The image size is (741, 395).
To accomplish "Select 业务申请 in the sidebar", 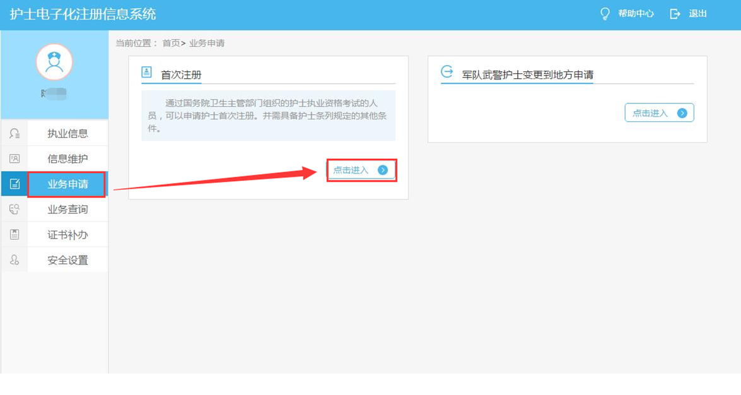I will 67,184.
